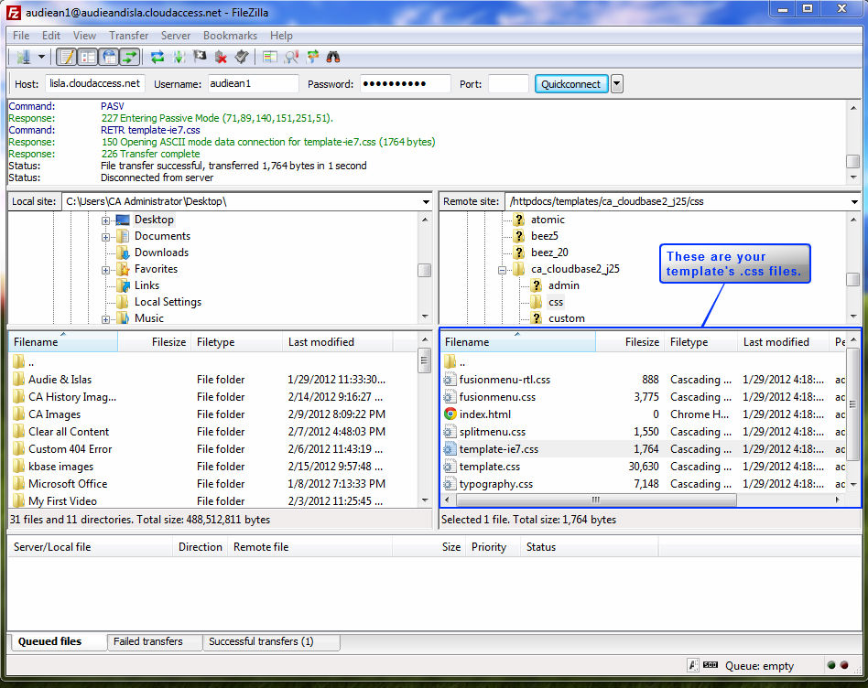
Task: Sort remote files by Filesize column
Action: 629,342
